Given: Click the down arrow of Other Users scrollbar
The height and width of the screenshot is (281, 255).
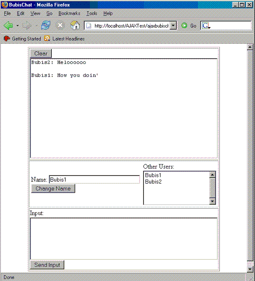Looking at the screenshot, I should coord(212,201).
